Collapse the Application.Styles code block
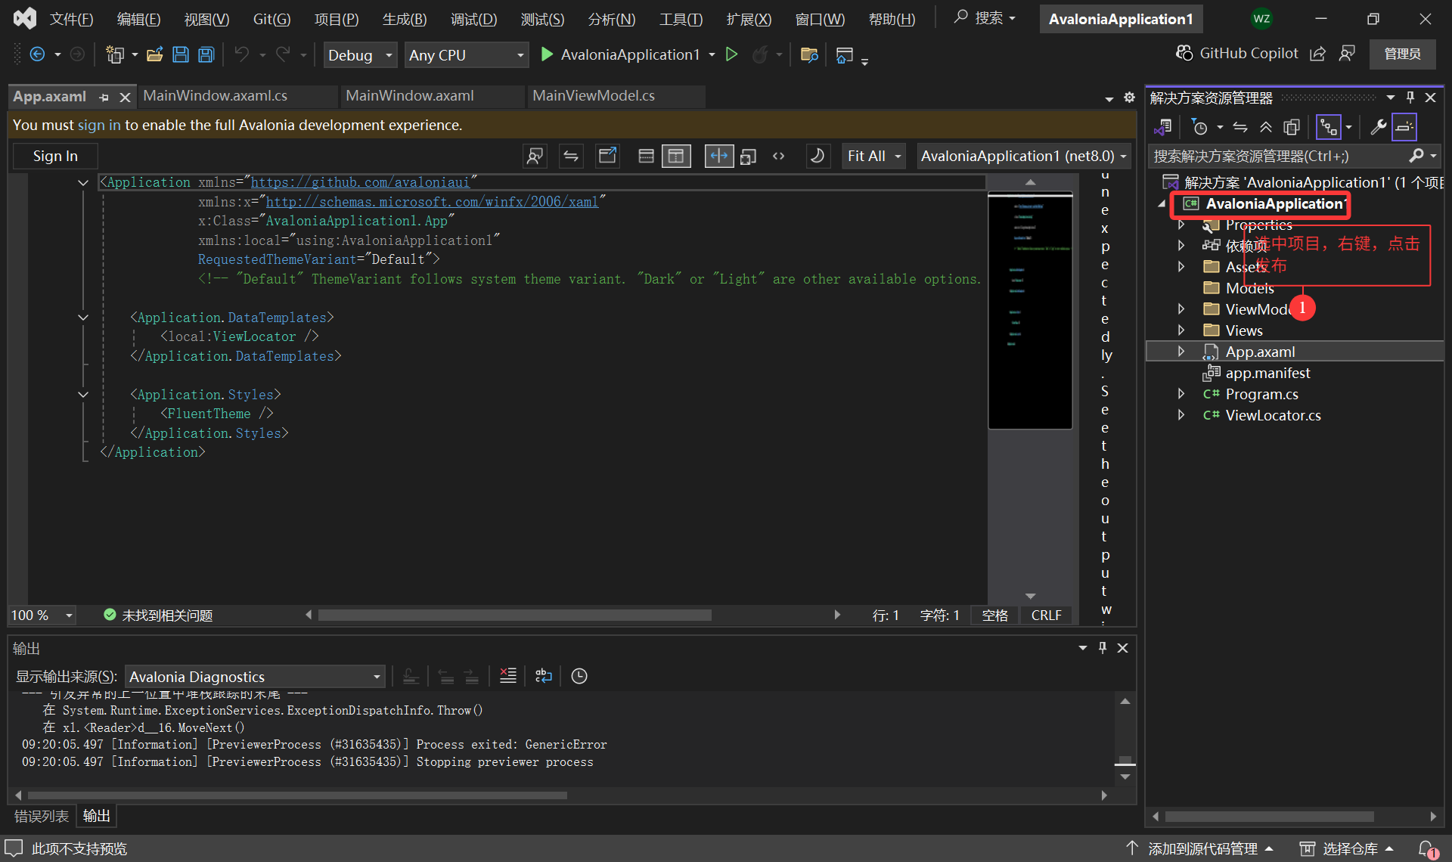The width and height of the screenshot is (1452, 862). (83, 395)
